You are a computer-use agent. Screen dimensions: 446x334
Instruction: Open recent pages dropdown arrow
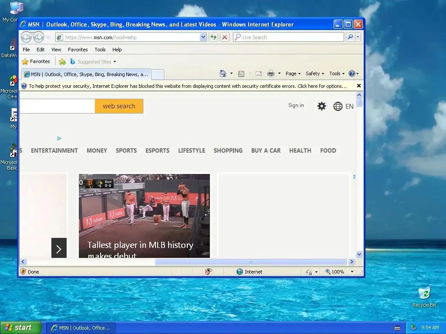click(48, 37)
